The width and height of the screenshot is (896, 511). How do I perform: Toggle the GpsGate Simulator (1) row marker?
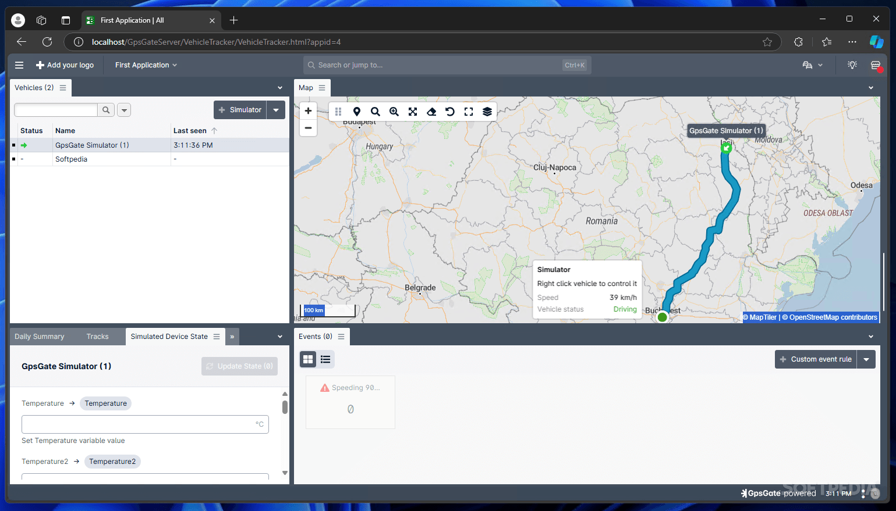pos(13,145)
